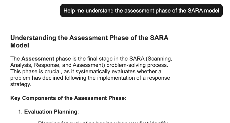Click the partially visible 'Planning for evaluation begins' bullet

(x=103, y=122)
